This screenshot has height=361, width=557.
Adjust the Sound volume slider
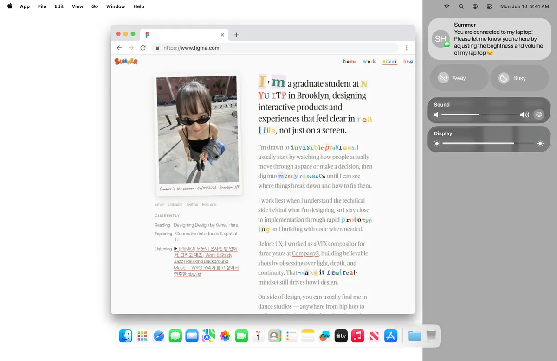(x=479, y=114)
